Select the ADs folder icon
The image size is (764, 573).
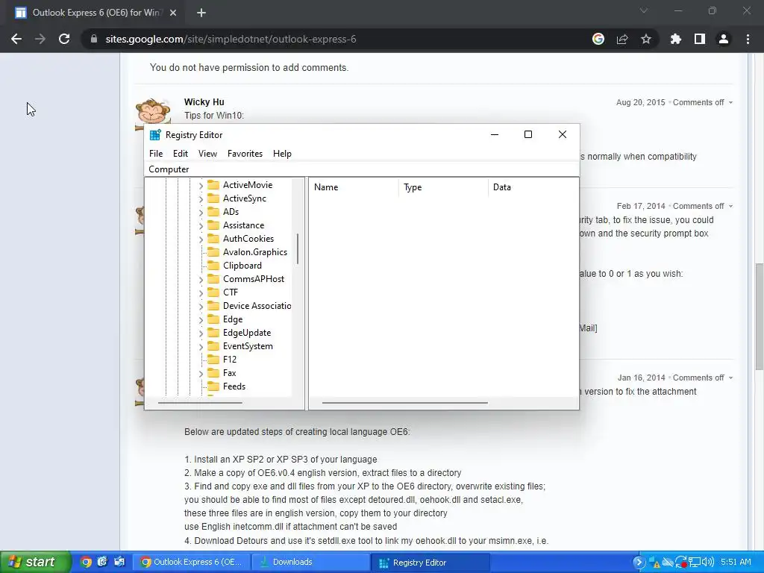[x=213, y=211]
